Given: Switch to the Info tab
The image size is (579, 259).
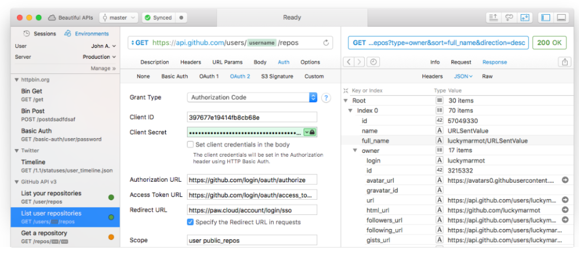Looking at the screenshot, I should click(435, 62).
